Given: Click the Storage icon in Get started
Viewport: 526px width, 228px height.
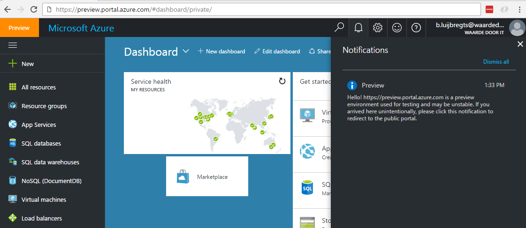Looking at the screenshot, I should [307, 222].
